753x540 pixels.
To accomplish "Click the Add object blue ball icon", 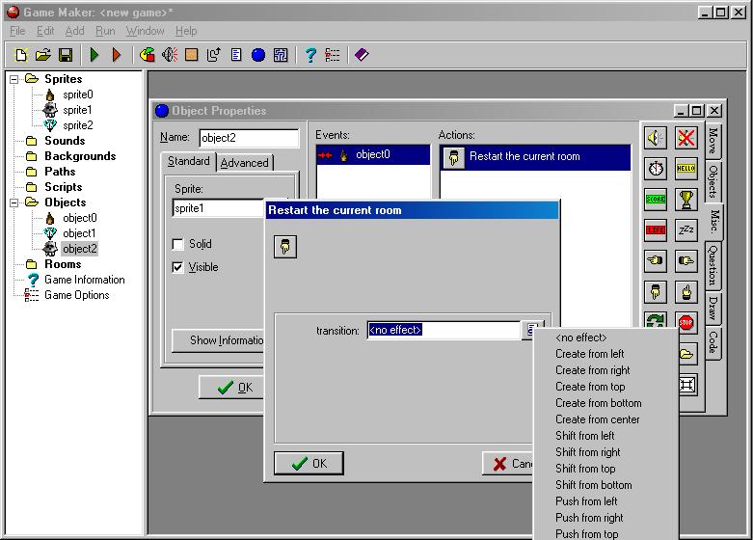I will pyautogui.click(x=258, y=55).
